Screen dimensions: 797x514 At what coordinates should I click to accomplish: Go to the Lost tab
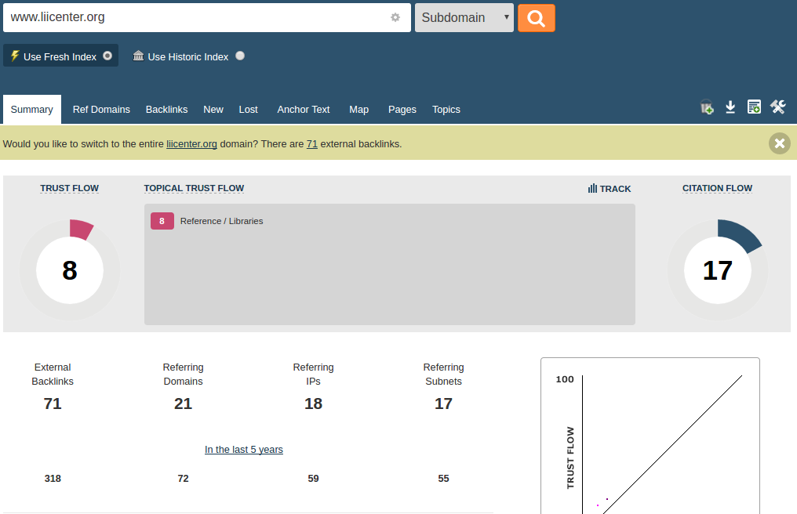point(248,109)
